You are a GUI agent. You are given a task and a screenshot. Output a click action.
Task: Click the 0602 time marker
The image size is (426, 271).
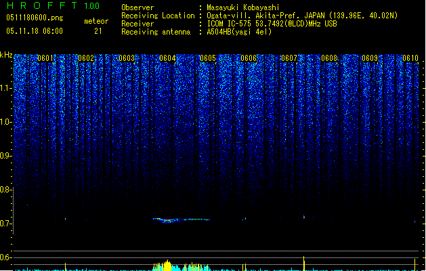point(86,58)
